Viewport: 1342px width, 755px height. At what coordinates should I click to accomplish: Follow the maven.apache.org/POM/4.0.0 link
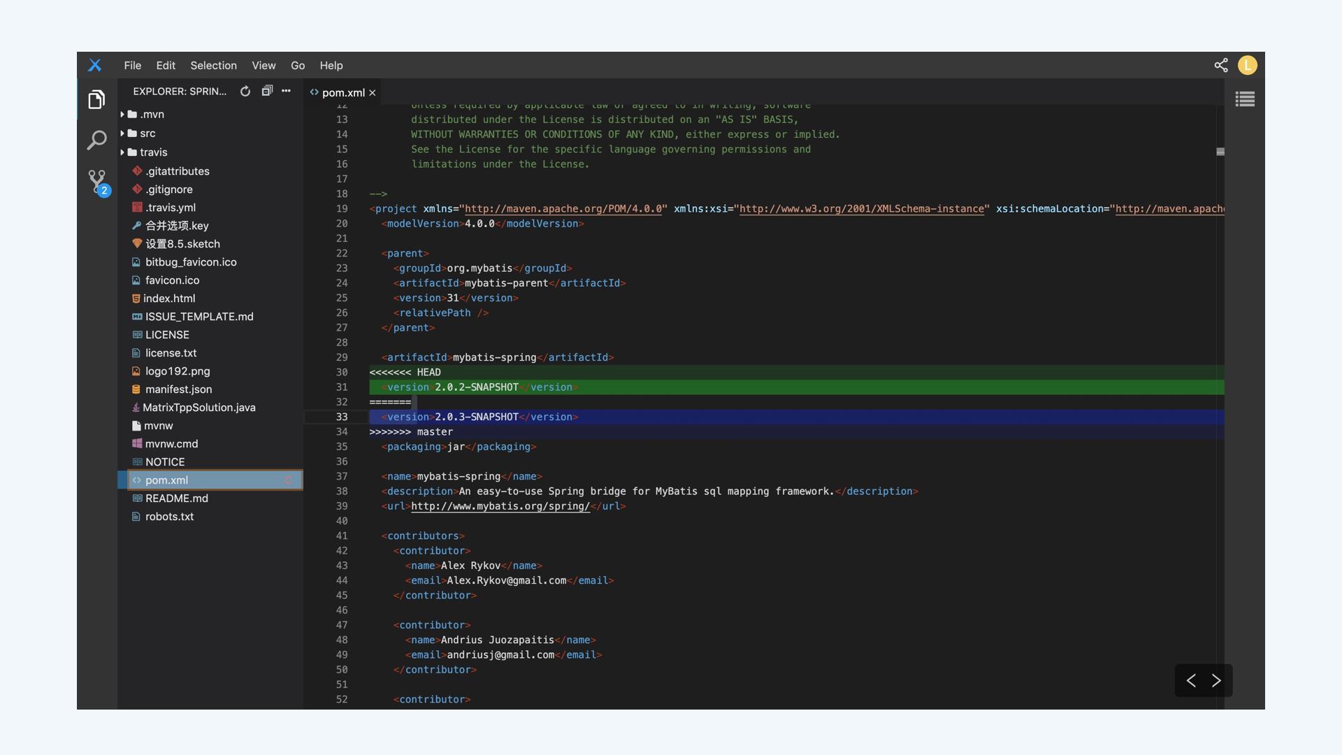click(x=563, y=208)
